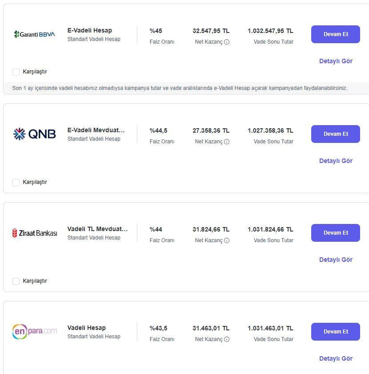Open Net Kazanç info icon for Garanti
The image size is (369, 374).
pyautogui.click(x=227, y=42)
